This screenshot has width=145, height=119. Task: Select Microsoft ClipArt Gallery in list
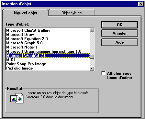[x=48, y=30]
